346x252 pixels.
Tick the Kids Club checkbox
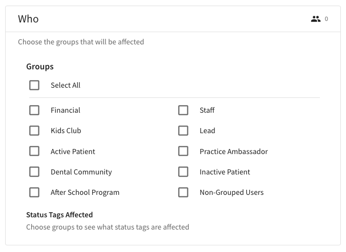tap(34, 131)
